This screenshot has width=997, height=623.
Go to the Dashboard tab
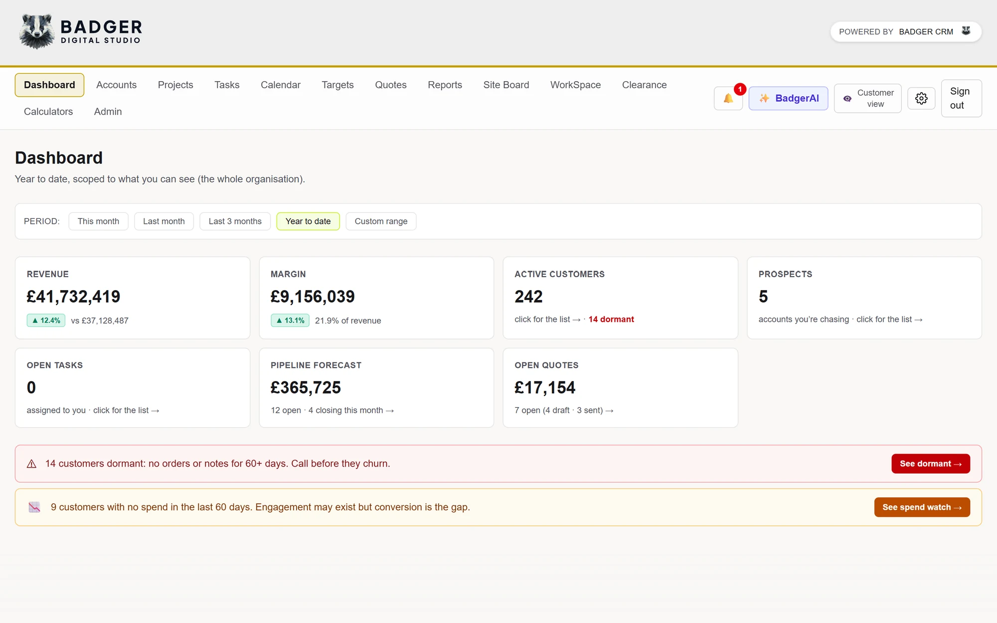pyautogui.click(x=49, y=85)
